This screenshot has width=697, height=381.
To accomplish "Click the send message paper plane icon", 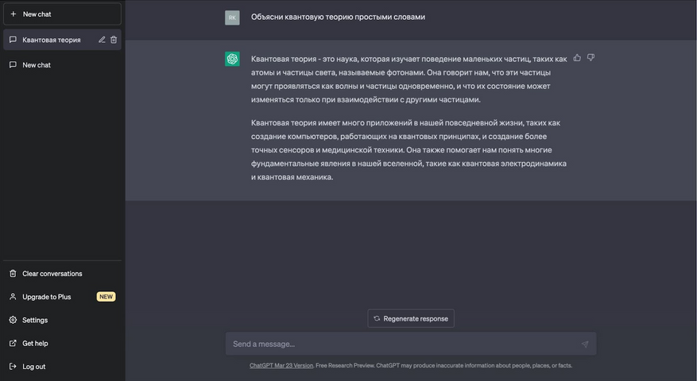I will tap(585, 344).
